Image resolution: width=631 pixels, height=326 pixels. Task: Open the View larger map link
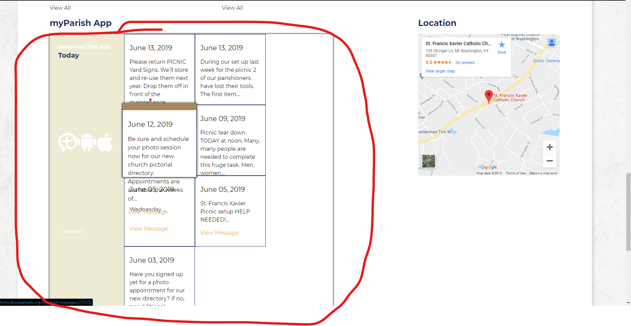(440, 71)
